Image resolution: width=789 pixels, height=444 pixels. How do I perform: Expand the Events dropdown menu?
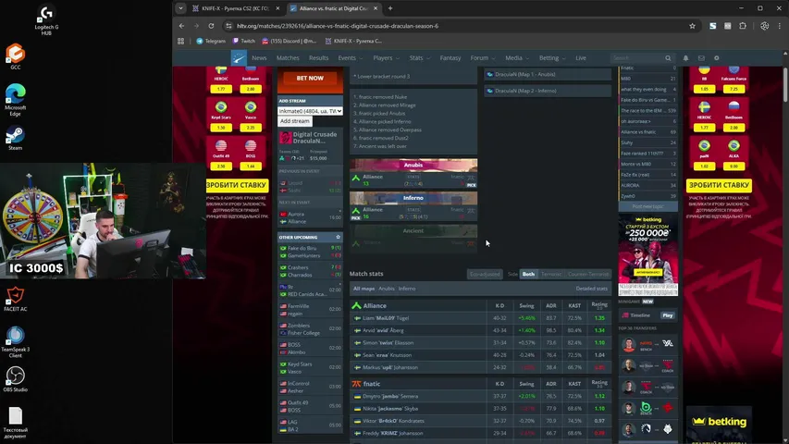click(350, 58)
